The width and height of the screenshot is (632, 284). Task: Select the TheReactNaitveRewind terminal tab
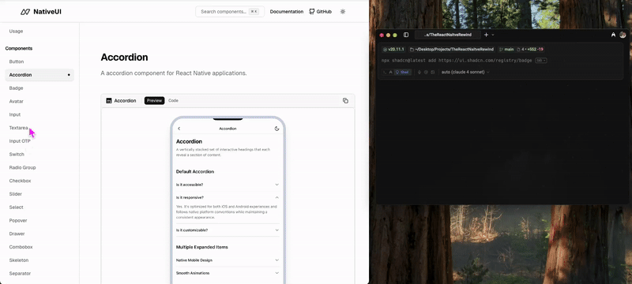click(x=448, y=35)
